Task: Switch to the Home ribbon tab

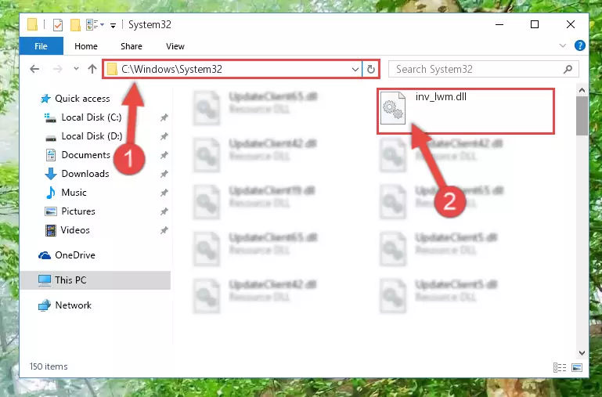Action: (x=86, y=46)
